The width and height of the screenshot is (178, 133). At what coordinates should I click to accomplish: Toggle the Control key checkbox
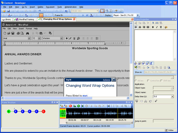(x=148, y=81)
